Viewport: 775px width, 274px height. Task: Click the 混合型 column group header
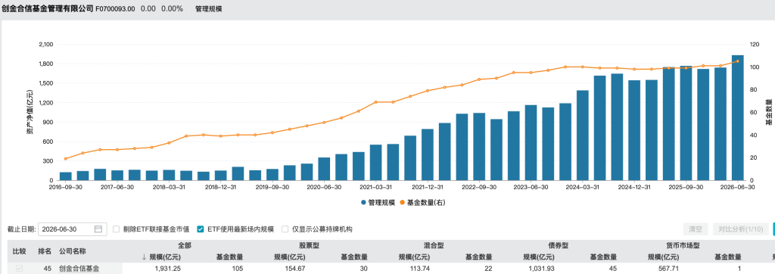tap(434, 244)
